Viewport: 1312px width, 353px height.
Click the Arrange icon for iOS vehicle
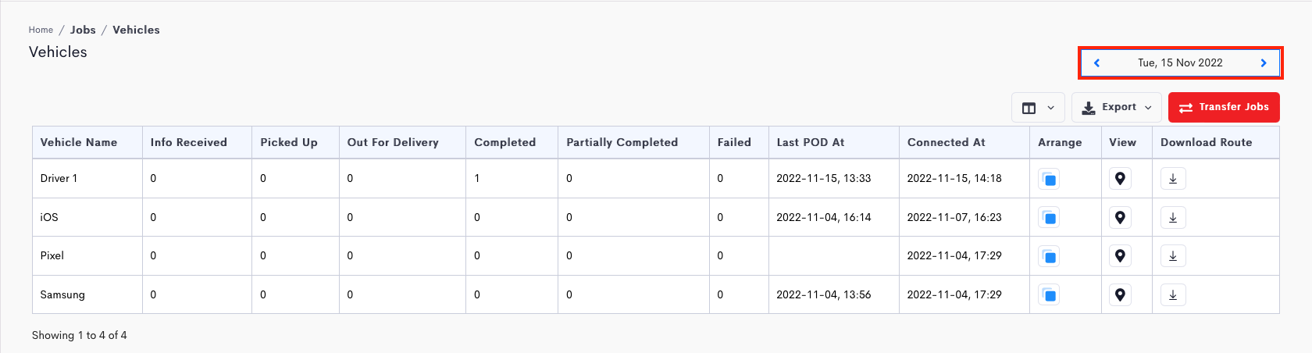[x=1049, y=218]
